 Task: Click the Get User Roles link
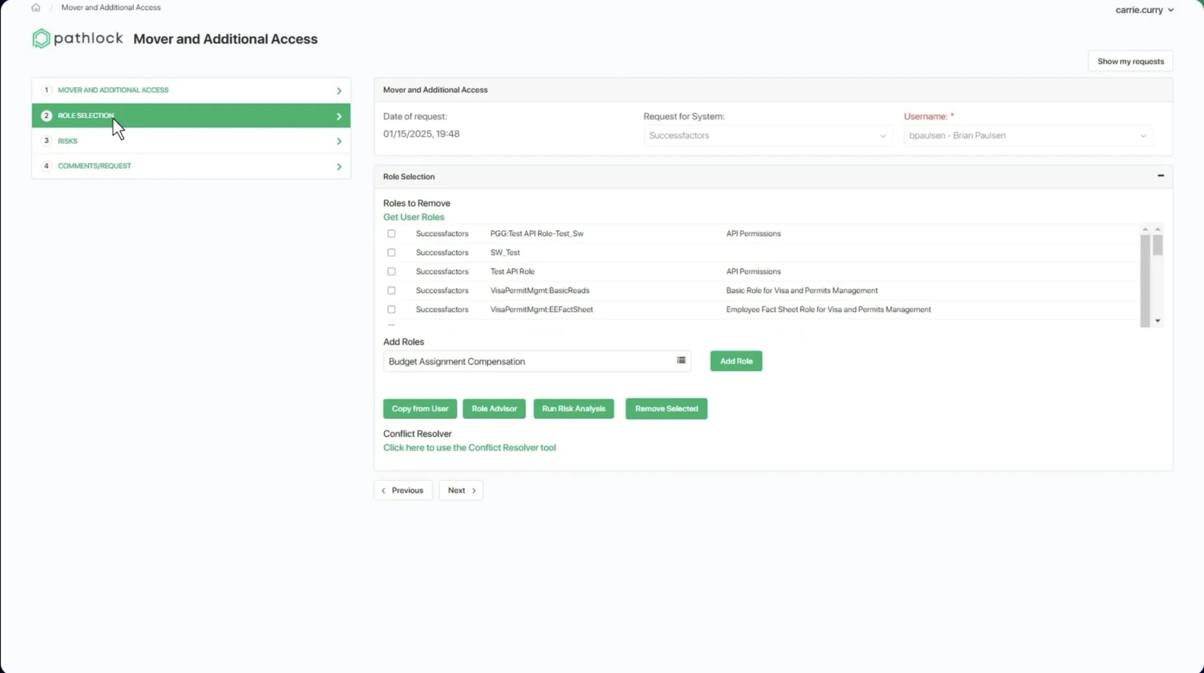tap(413, 217)
